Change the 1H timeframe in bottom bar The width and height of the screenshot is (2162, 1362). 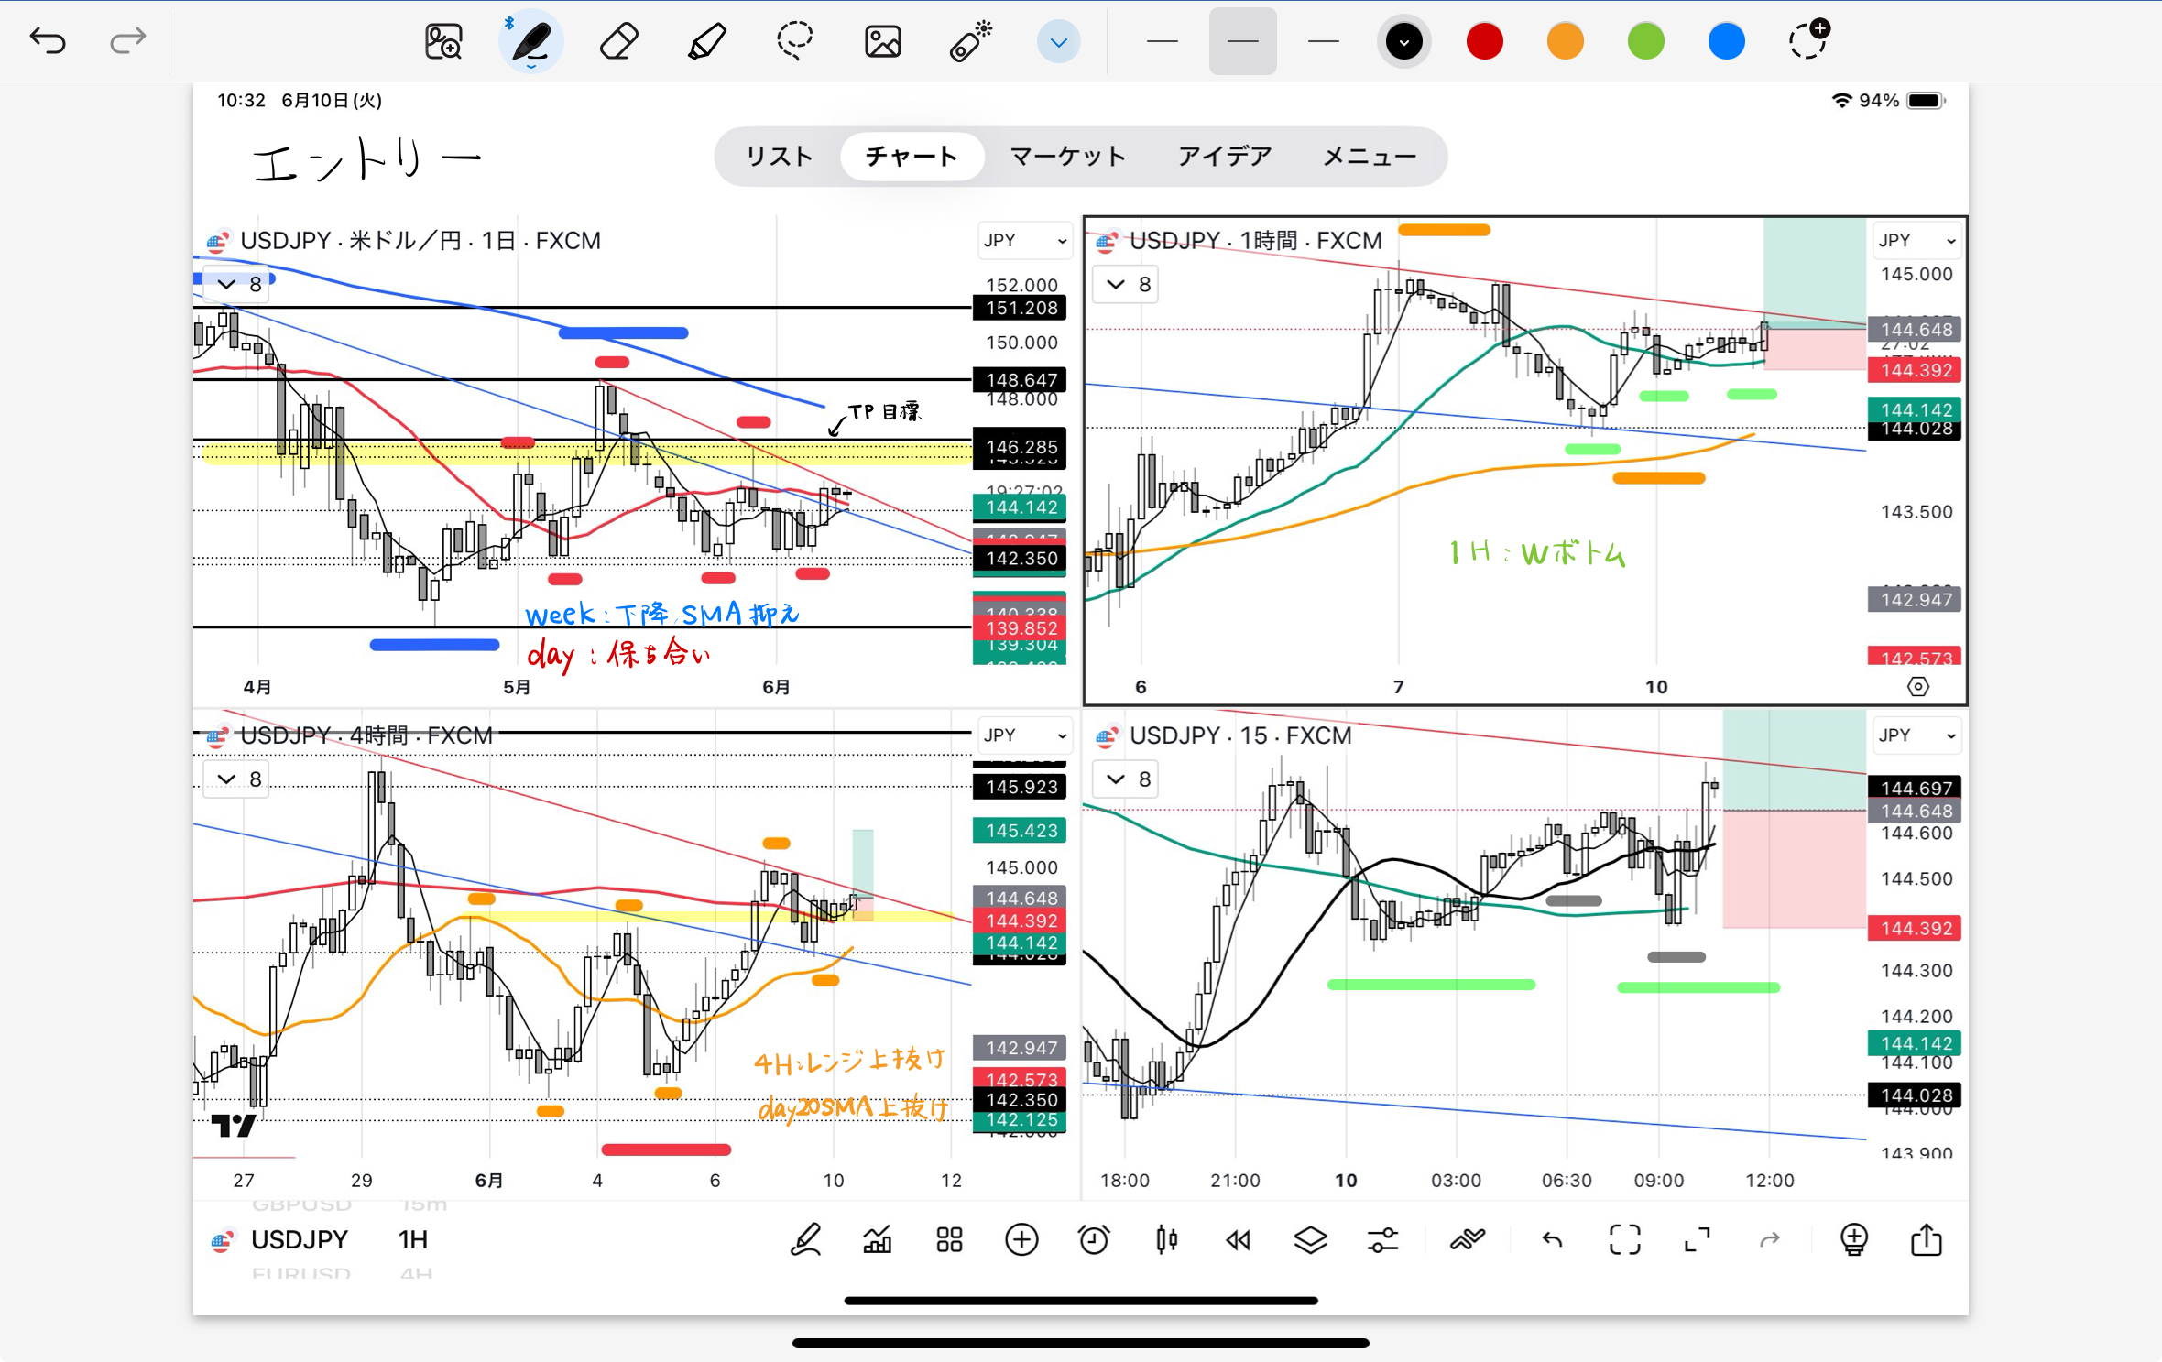[413, 1239]
